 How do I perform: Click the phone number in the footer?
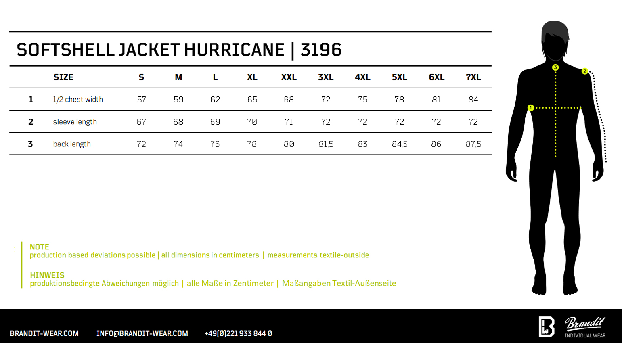(x=238, y=333)
